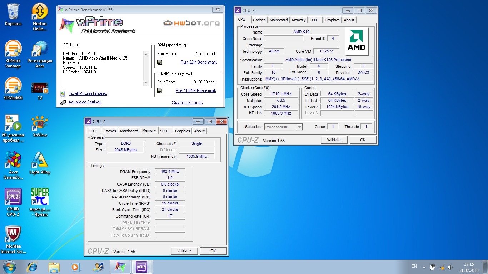Open the 60-дневная пробная desktop icon
The height and width of the screenshot is (274, 488).
point(13,128)
